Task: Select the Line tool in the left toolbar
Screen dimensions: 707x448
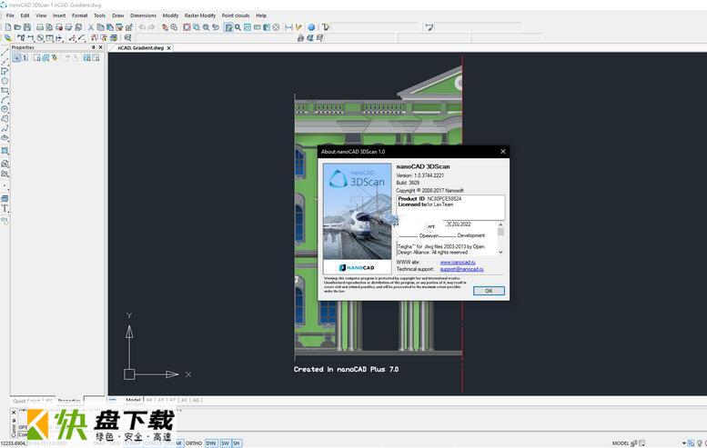Action: pos(5,52)
